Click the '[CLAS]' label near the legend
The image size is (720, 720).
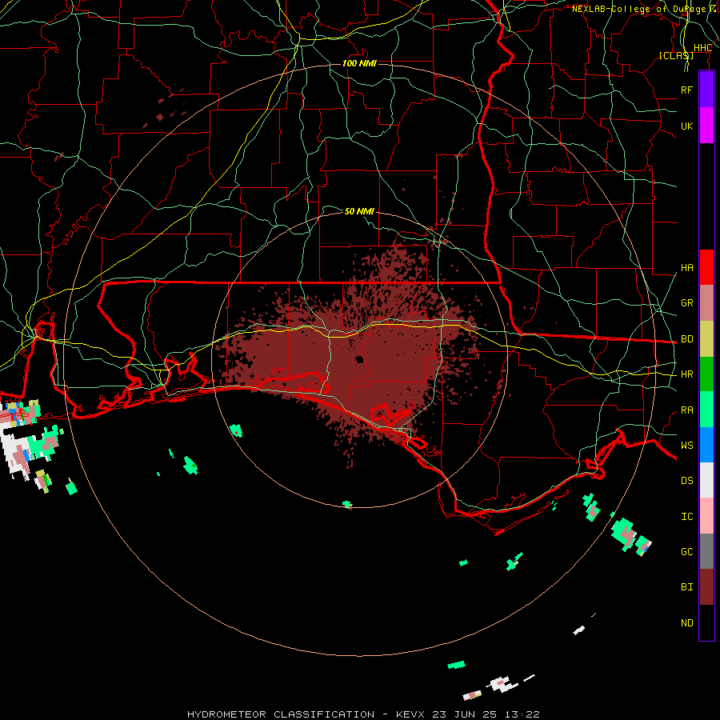[676, 55]
